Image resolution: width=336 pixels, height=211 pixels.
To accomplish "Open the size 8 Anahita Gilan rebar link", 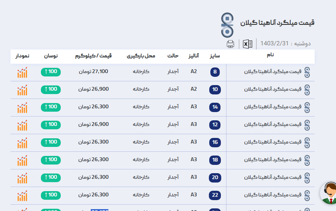I will (273, 72).
